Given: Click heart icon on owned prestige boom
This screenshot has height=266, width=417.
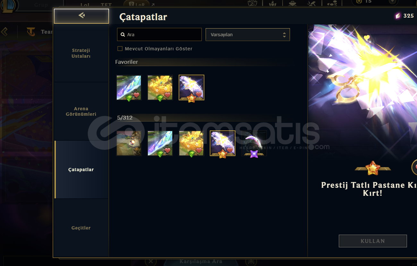Looking at the screenshot, I should click(x=230, y=150).
